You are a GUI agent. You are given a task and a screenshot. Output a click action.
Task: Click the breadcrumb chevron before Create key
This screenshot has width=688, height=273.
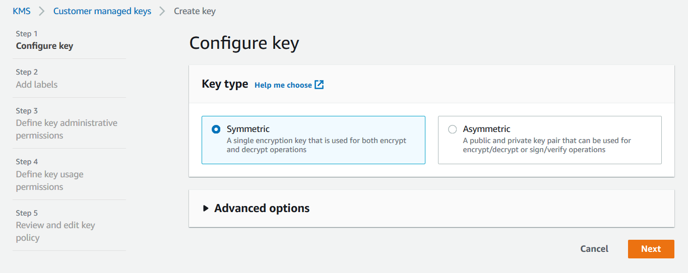[162, 11]
